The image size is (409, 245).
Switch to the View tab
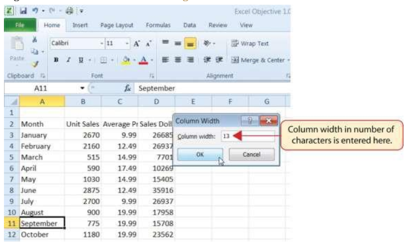[246, 25]
